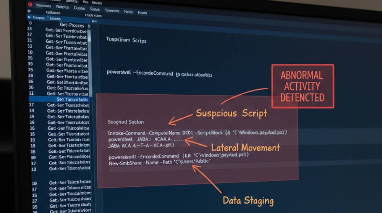Click the Sooqnad Secion heading
Image resolution: width=382 pixels, height=213 pixels.
pyautogui.click(x=126, y=122)
